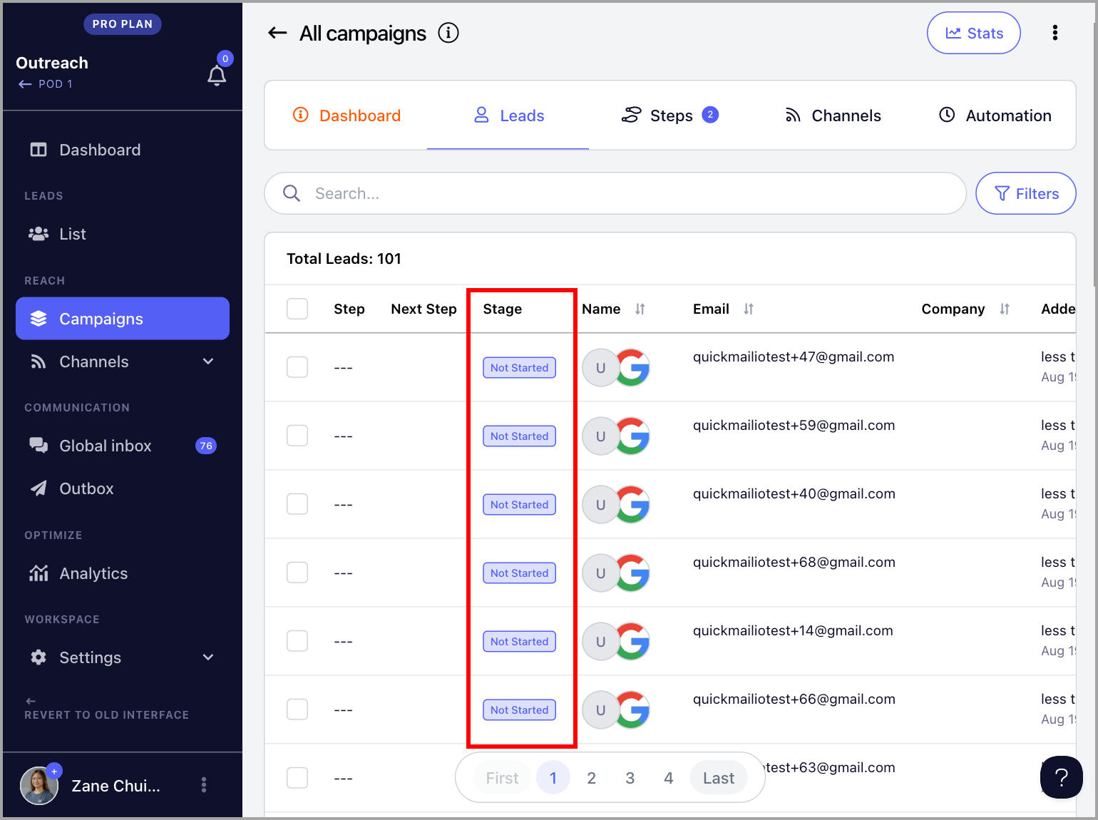Select the quickmailiotest+40 lead checkbox
This screenshot has height=820, width=1098.
pyautogui.click(x=297, y=504)
